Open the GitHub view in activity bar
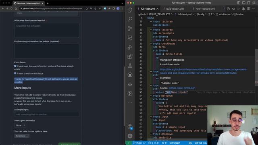The width and height of the screenshot is (258, 145). (x=130, y=75)
